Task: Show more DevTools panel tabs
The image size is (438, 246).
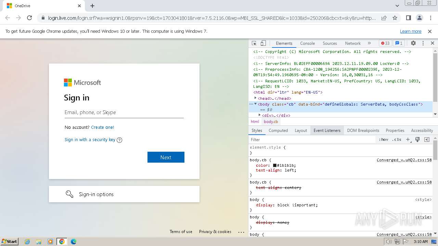Action: 369,43
